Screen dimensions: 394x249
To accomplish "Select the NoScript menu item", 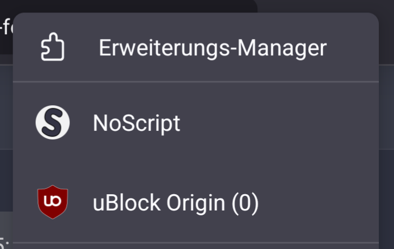I will (x=196, y=123).
